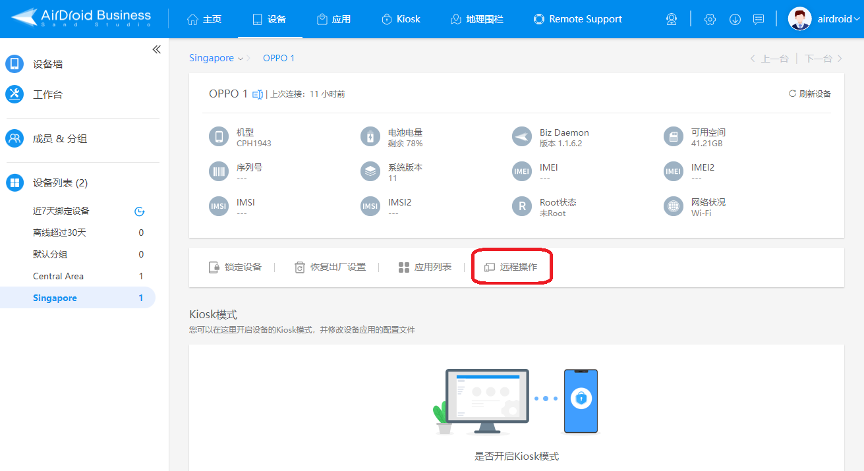
Task: Go to next device 下一台
Action: [824, 59]
